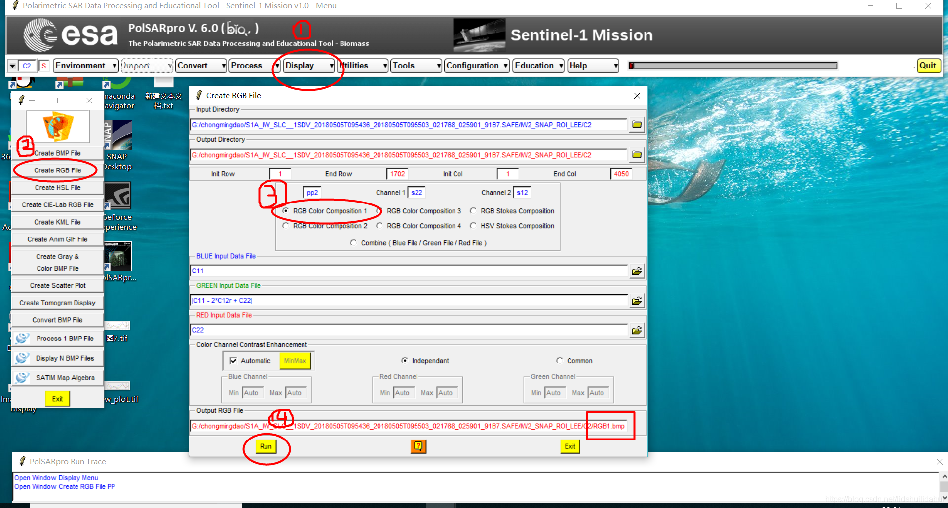Image resolution: width=948 pixels, height=508 pixels.
Task: Open file browser for BLUE Input Data File
Action: coord(637,271)
